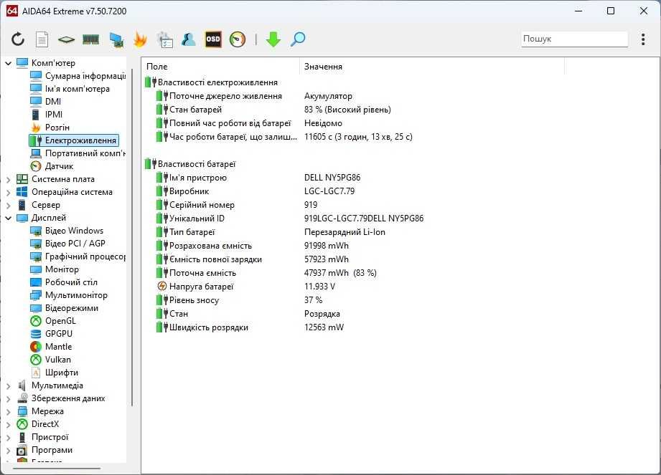This screenshot has height=475, width=661.
Task: Expand the Сервер tree node
Action: pyautogui.click(x=8, y=206)
